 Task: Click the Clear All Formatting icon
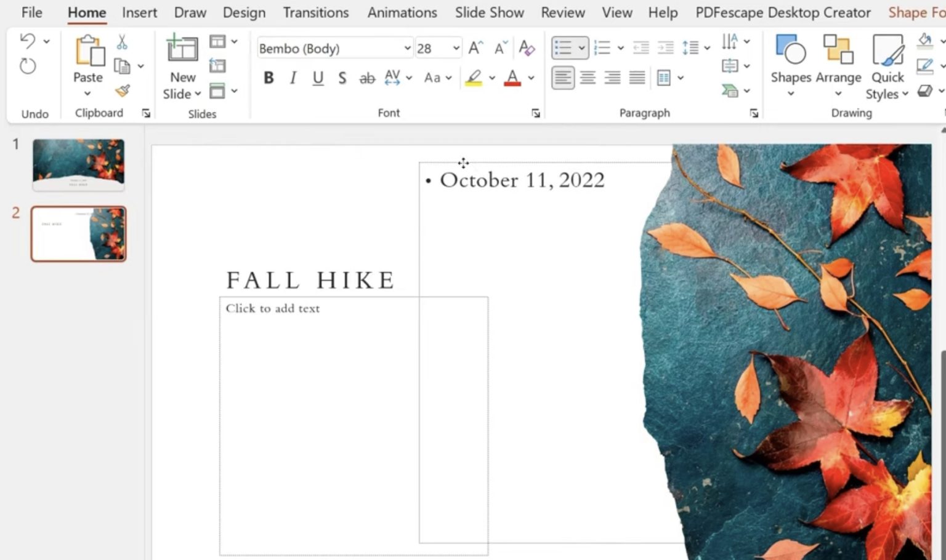click(x=527, y=48)
